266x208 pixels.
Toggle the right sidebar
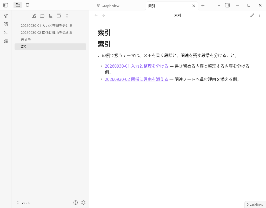click(x=227, y=5)
